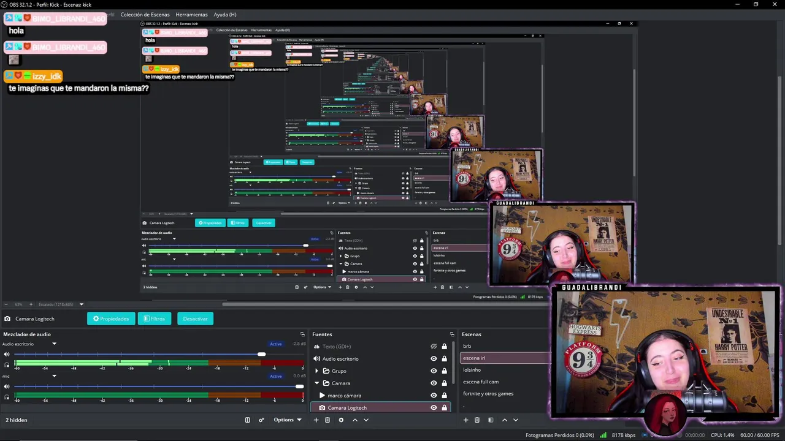Select the brb scene
The image size is (785, 441).
[x=467, y=346]
